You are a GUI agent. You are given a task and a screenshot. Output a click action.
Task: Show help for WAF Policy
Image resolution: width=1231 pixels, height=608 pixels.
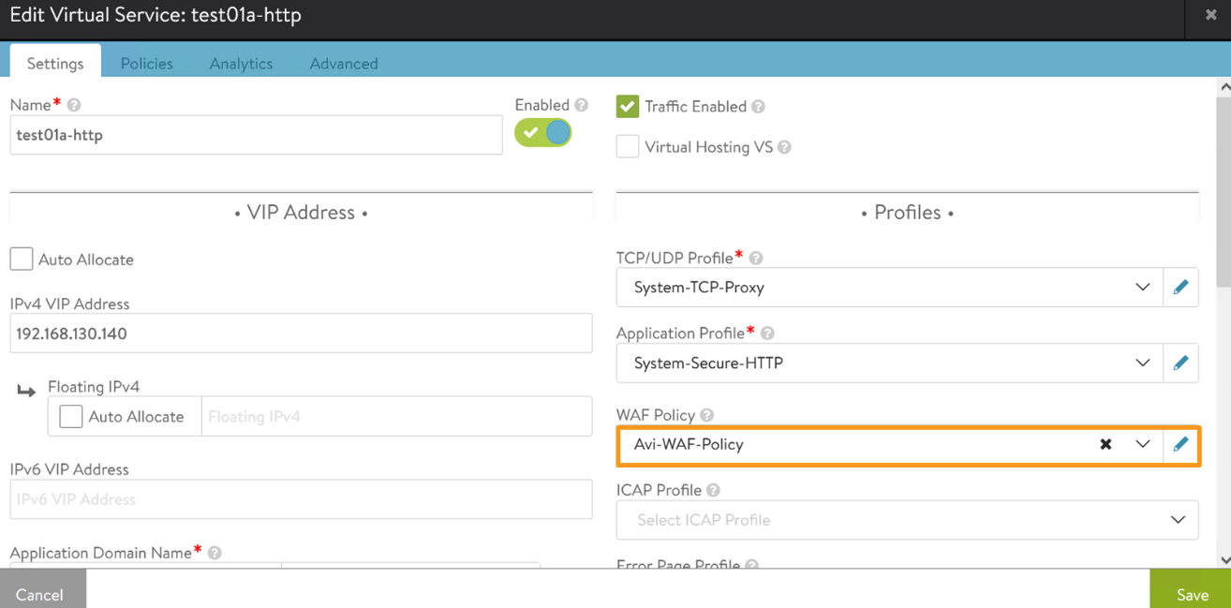pyautogui.click(x=707, y=415)
